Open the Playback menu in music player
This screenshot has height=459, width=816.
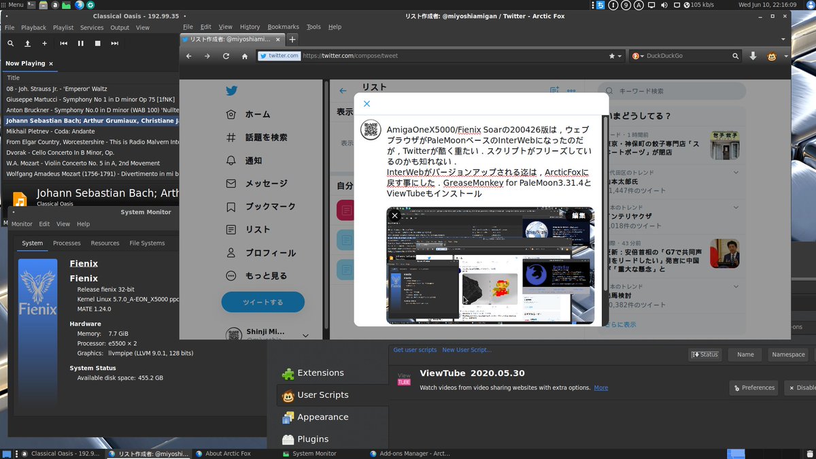click(x=33, y=28)
